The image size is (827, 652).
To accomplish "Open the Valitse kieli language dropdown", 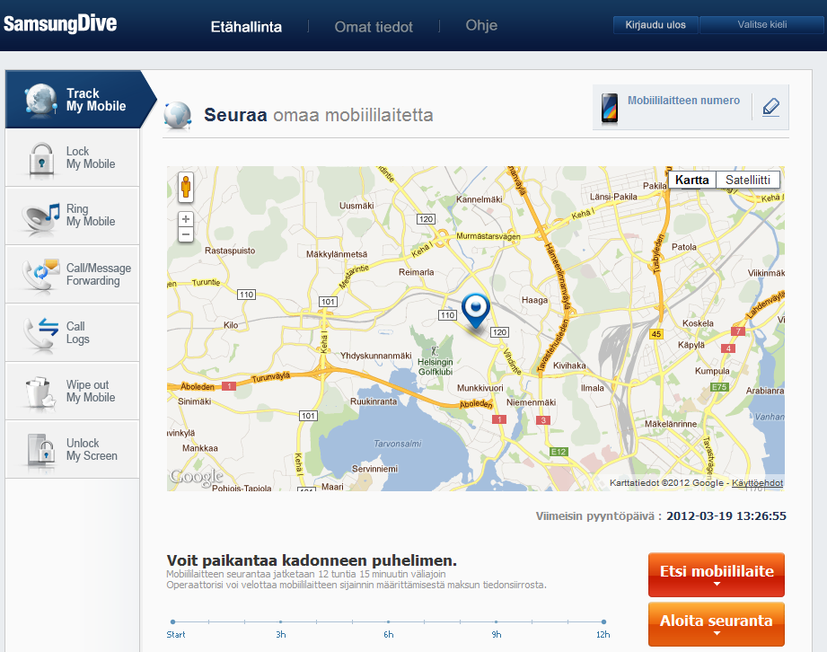I will [761, 25].
